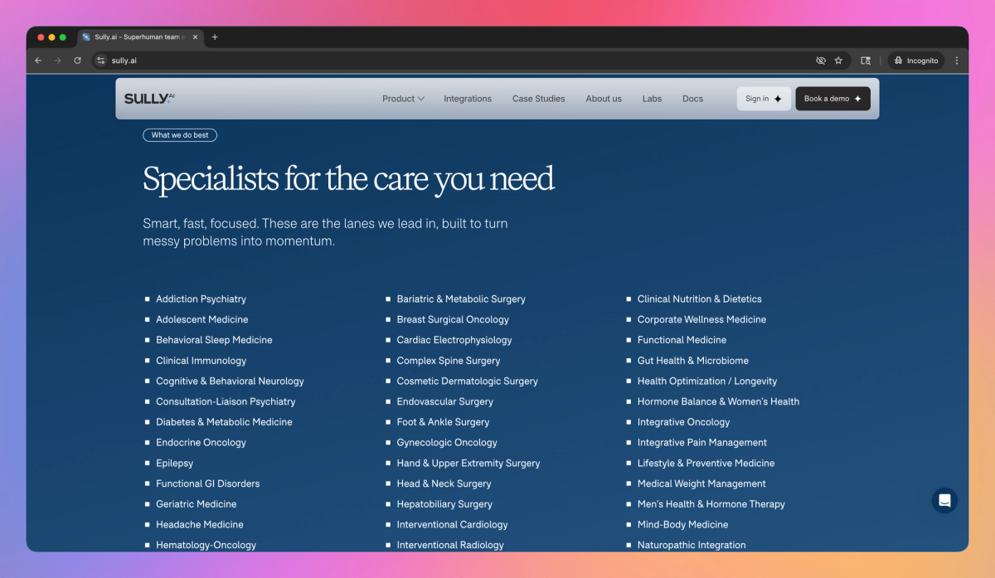Open the Docs link
The image size is (995, 578).
point(692,99)
